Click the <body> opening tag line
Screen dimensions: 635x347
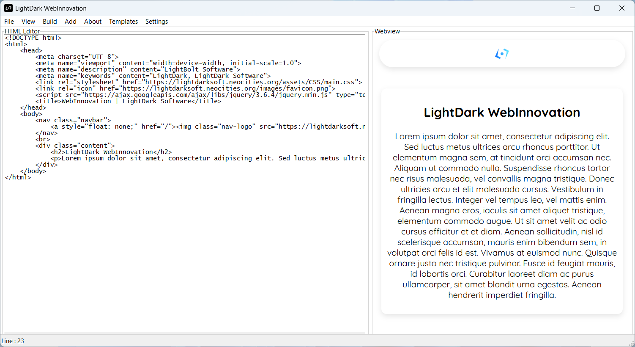click(x=31, y=114)
